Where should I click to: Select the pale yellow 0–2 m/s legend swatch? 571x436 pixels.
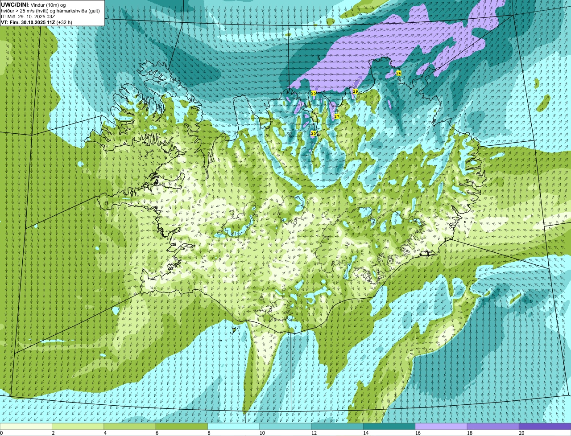(26, 426)
